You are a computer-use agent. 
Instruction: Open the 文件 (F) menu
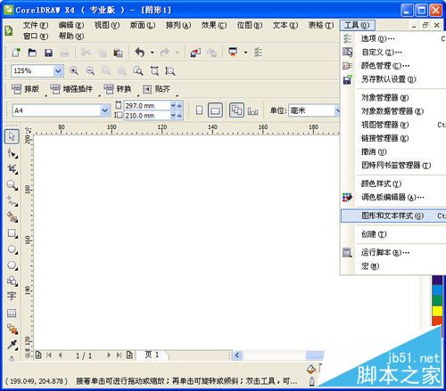pos(36,25)
